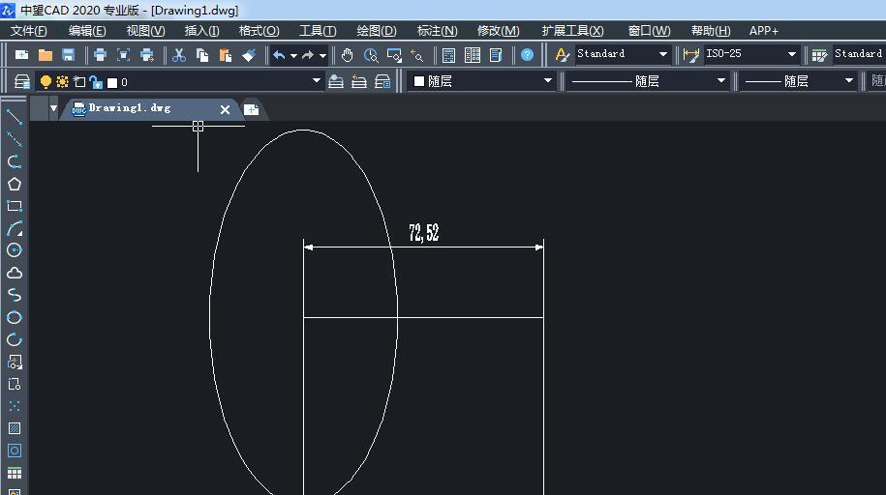
Task: Select the Match Properties brush icon
Action: click(x=249, y=55)
